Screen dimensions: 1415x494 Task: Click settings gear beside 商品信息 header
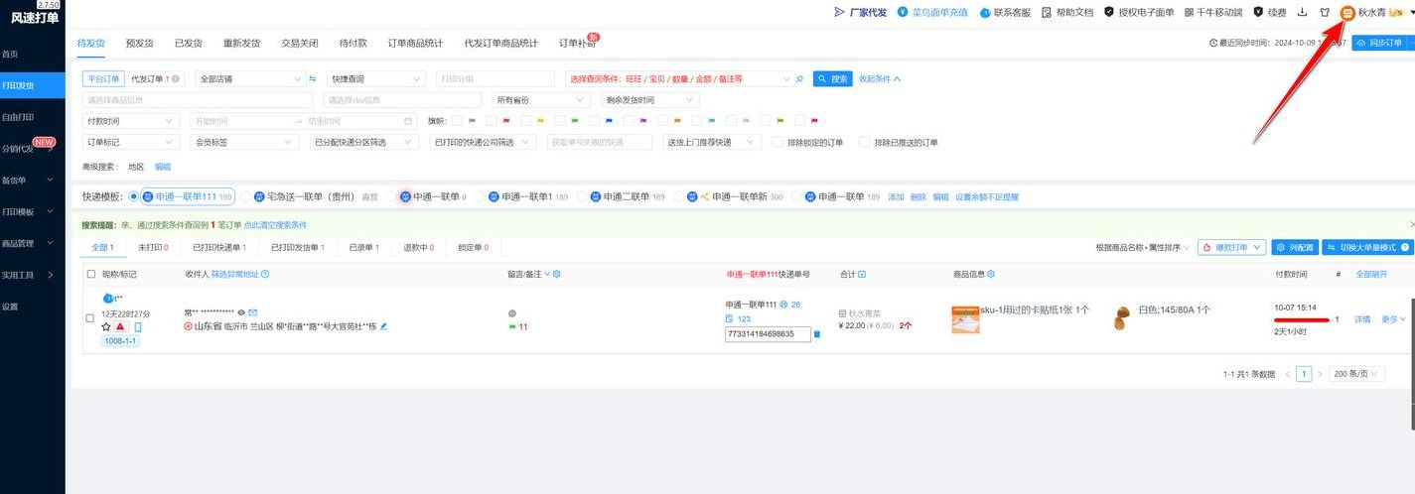tap(991, 274)
